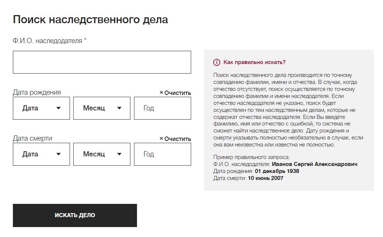Click the Ф.И.О. наследодателя input box
This screenshot has width=383, height=237.
pos(102,62)
